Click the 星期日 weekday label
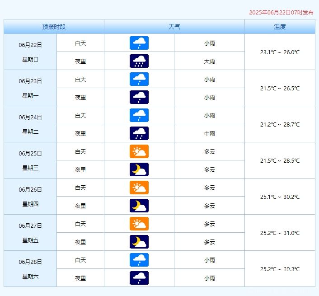Image resolution: width=319 pixels, height=296 pixels. (30, 59)
